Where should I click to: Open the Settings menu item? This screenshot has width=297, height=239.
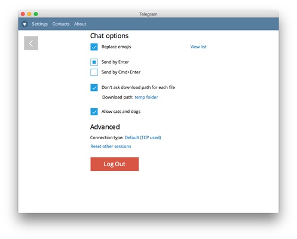tap(39, 24)
